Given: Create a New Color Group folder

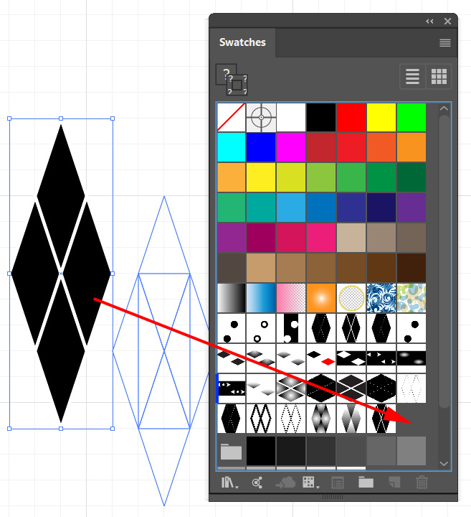Looking at the screenshot, I should 366,483.
